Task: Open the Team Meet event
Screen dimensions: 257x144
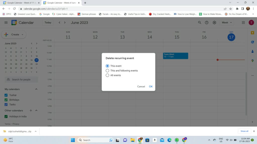Action: point(175,56)
